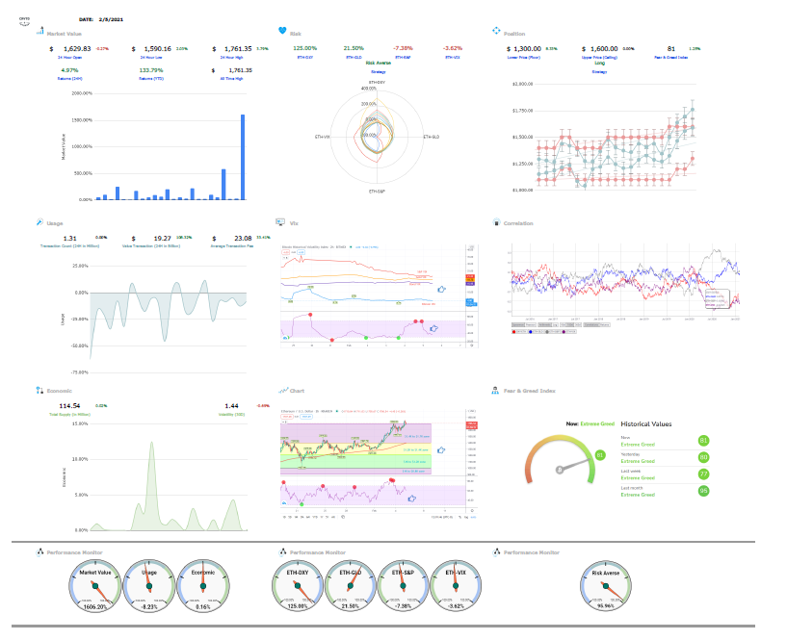Image resolution: width=787 pixels, height=640 pixels.
Task: Click the Position crosshair icon
Action: pos(496,31)
